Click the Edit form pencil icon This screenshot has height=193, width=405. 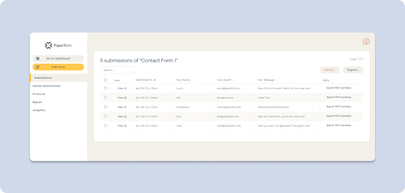tap(38, 67)
